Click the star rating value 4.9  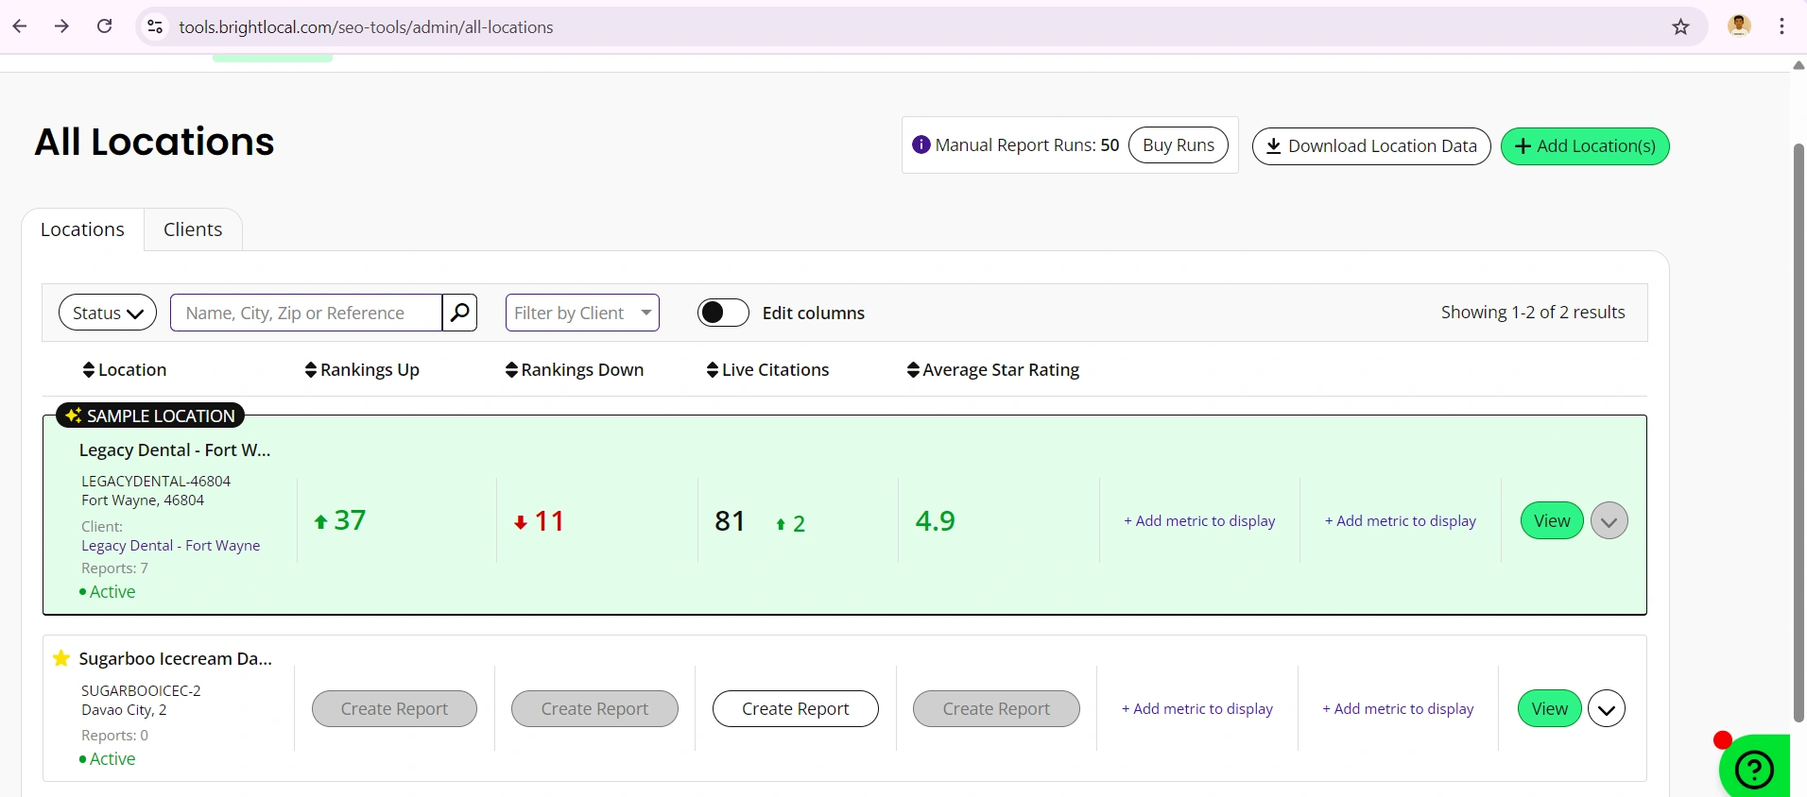coord(936,521)
